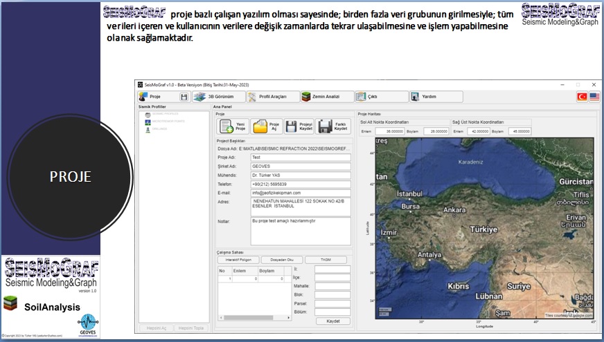Click the Hepsini Aç button
The width and height of the screenshot is (604, 342).
157,328
